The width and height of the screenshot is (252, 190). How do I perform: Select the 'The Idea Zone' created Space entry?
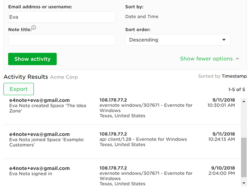coord(39,108)
